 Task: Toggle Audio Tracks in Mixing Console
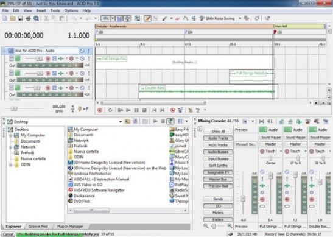point(218,138)
